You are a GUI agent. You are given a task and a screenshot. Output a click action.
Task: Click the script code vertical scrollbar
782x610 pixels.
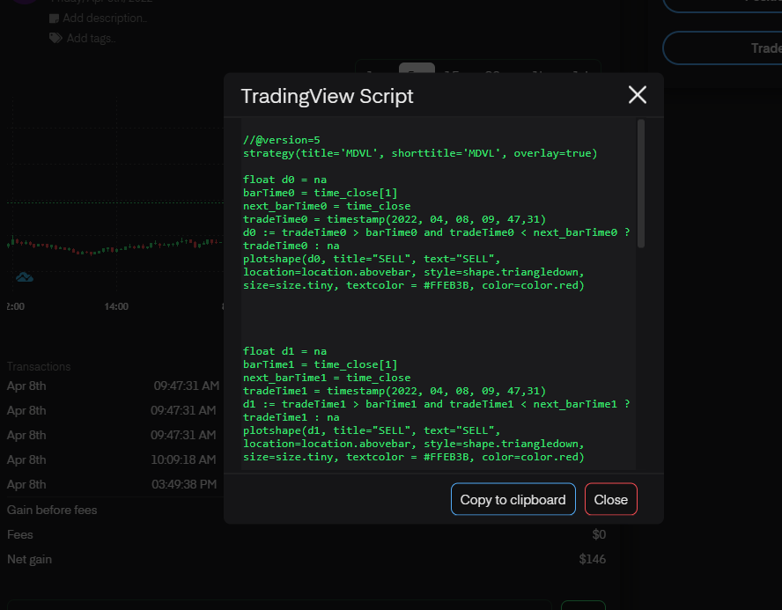pyautogui.click(x=641, y=183)
